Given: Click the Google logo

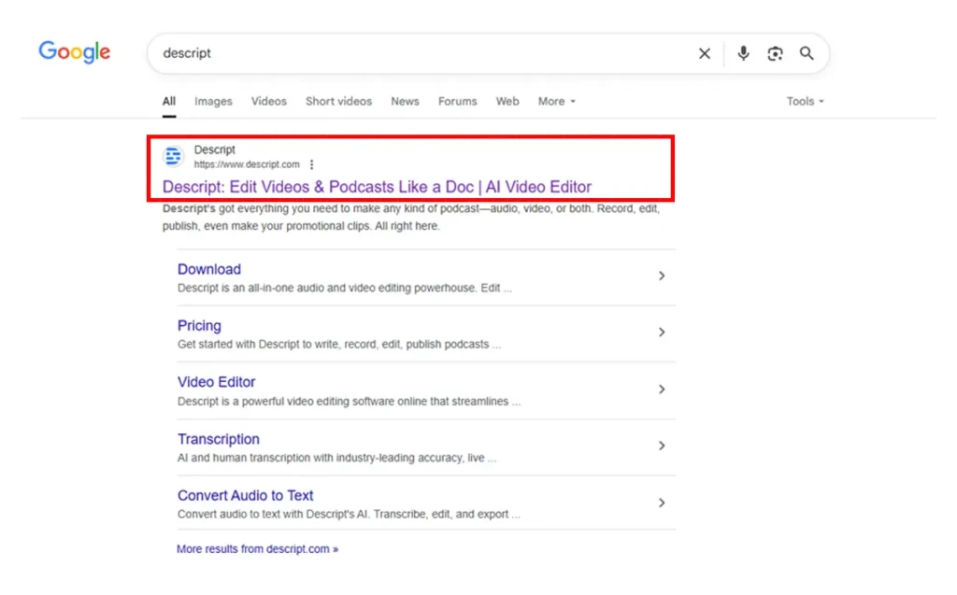Looking at the screenshot, I should tap(75, 52).
